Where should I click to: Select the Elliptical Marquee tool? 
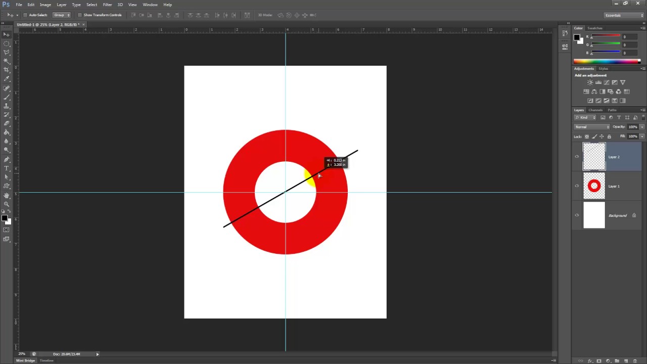tap(6, 43)
